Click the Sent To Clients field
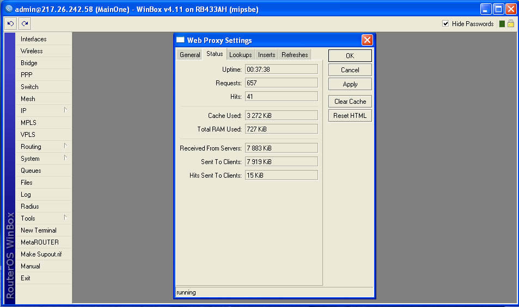The height and width of the screenshot is (307, 519). click(x=282, y=162)
